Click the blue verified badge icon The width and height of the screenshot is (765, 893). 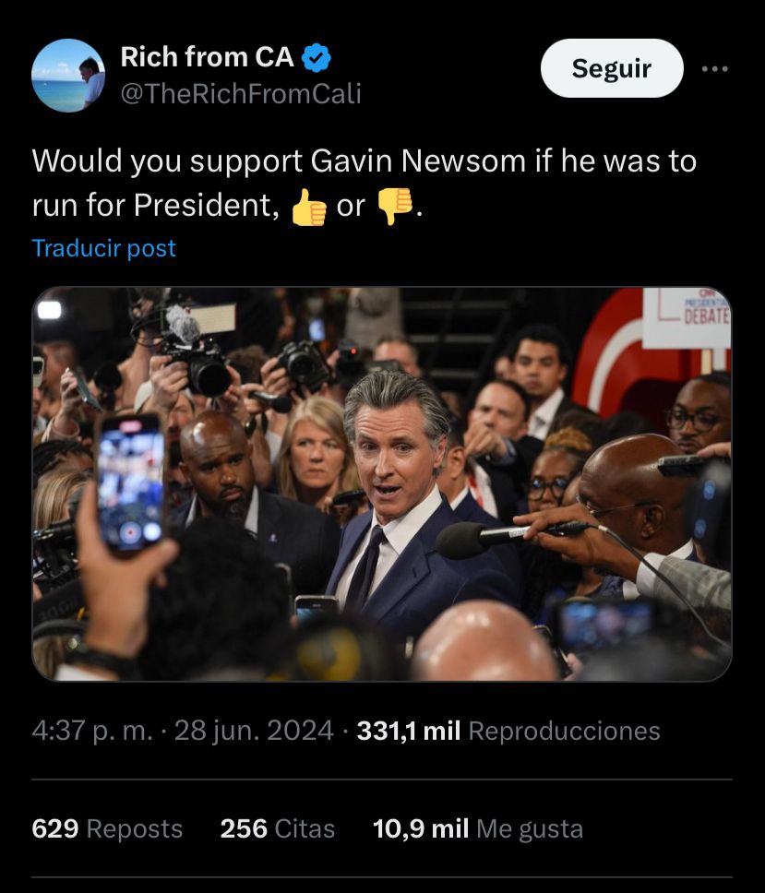[x=317, y=57]
